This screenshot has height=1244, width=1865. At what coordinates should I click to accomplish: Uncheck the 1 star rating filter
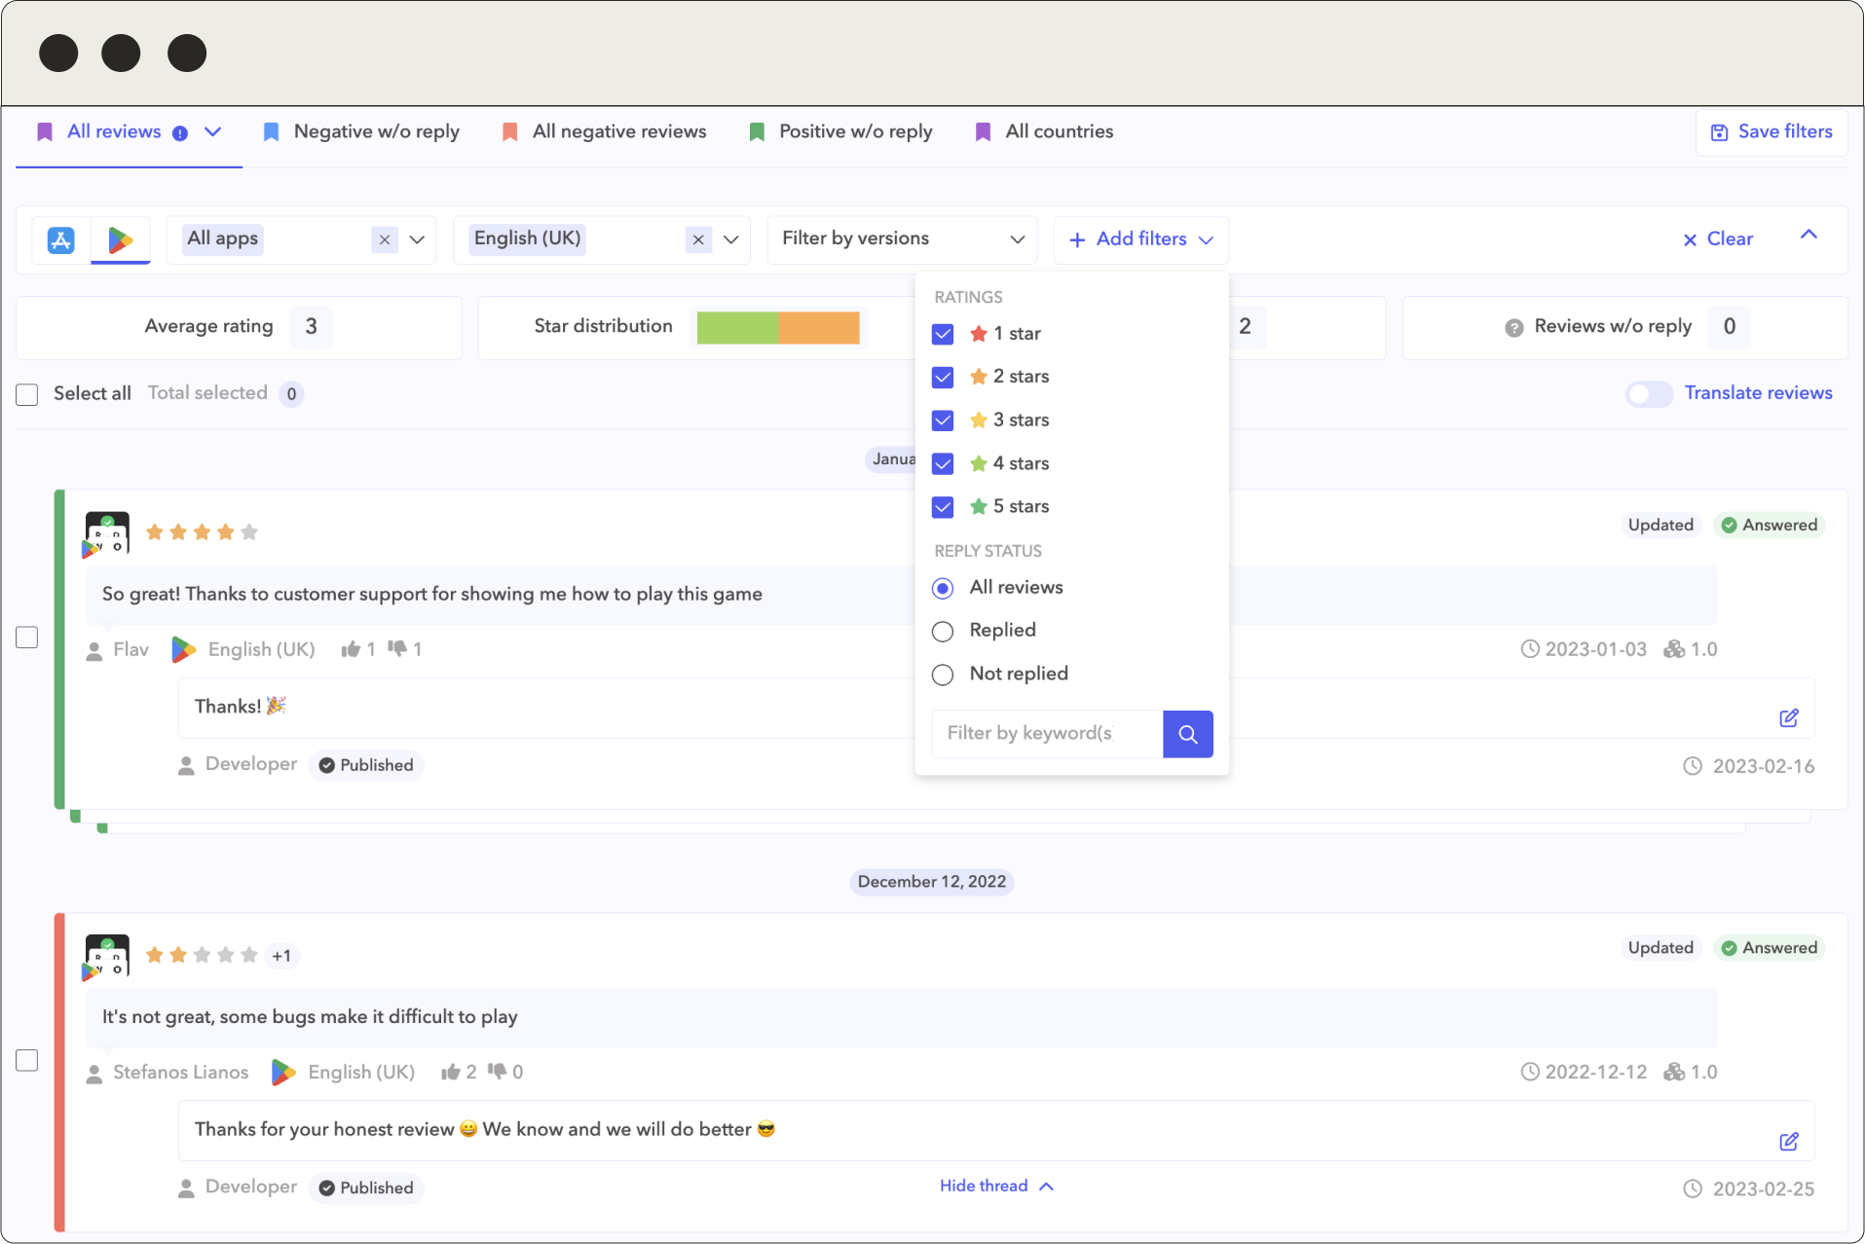[x=943, y=334]
